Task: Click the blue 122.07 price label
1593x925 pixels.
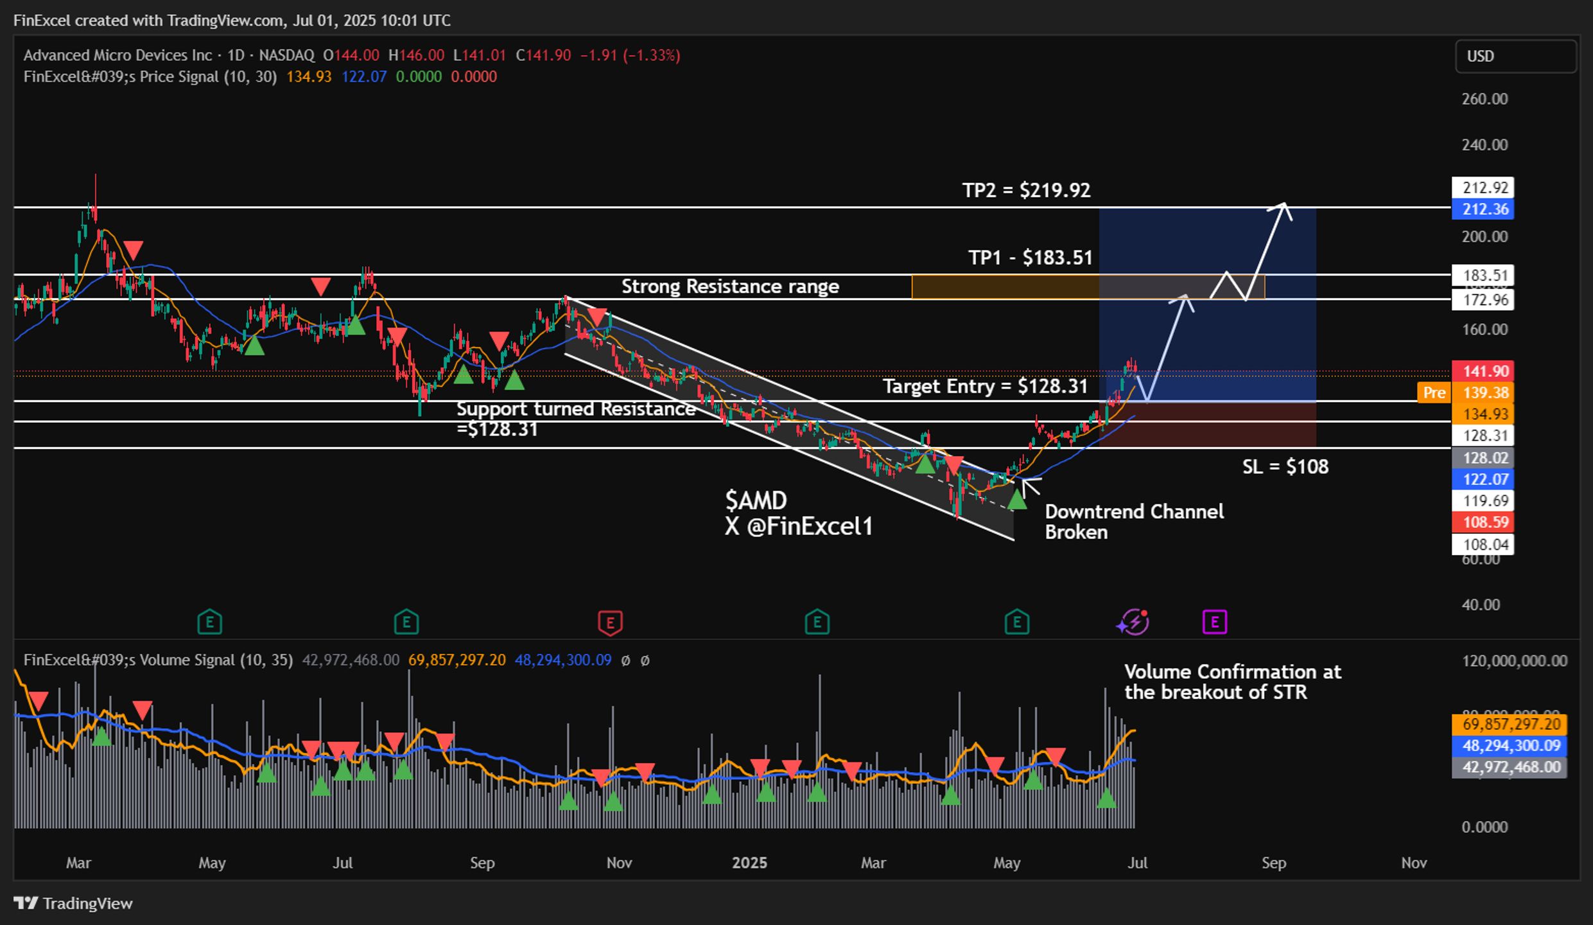Action: coord(1483,479)
